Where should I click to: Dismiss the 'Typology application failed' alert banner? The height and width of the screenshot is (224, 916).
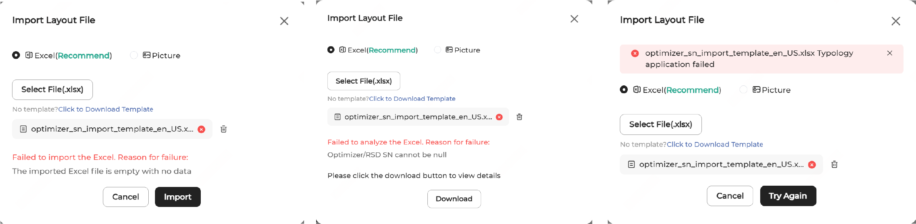890,53
